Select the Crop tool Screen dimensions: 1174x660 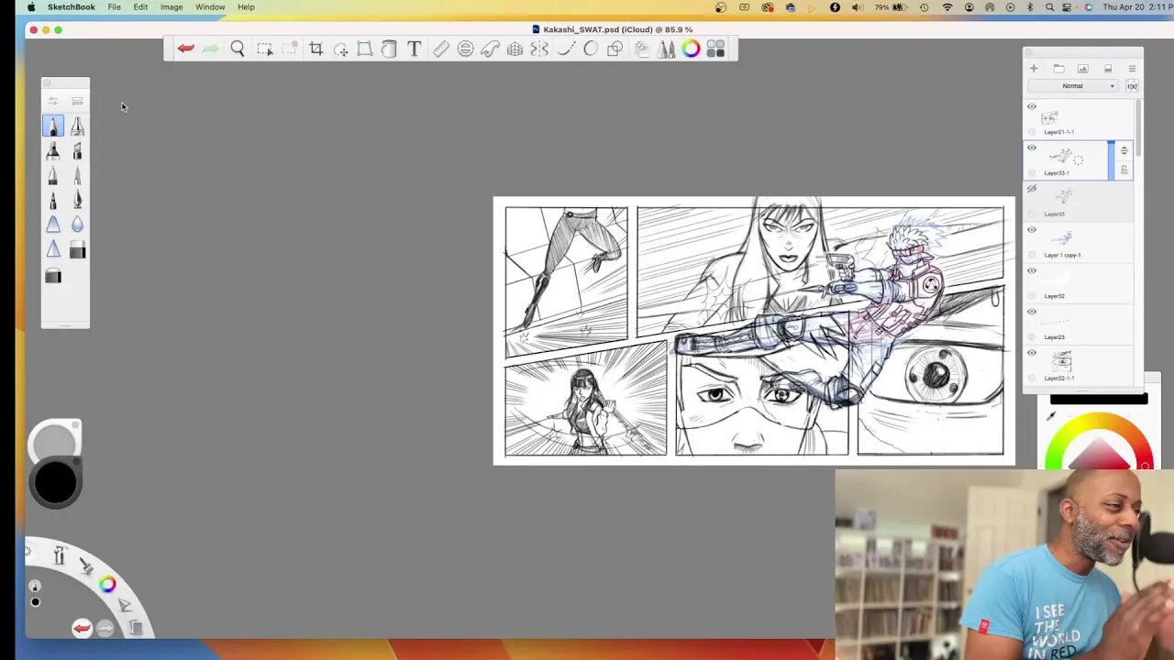click(316, 49)
